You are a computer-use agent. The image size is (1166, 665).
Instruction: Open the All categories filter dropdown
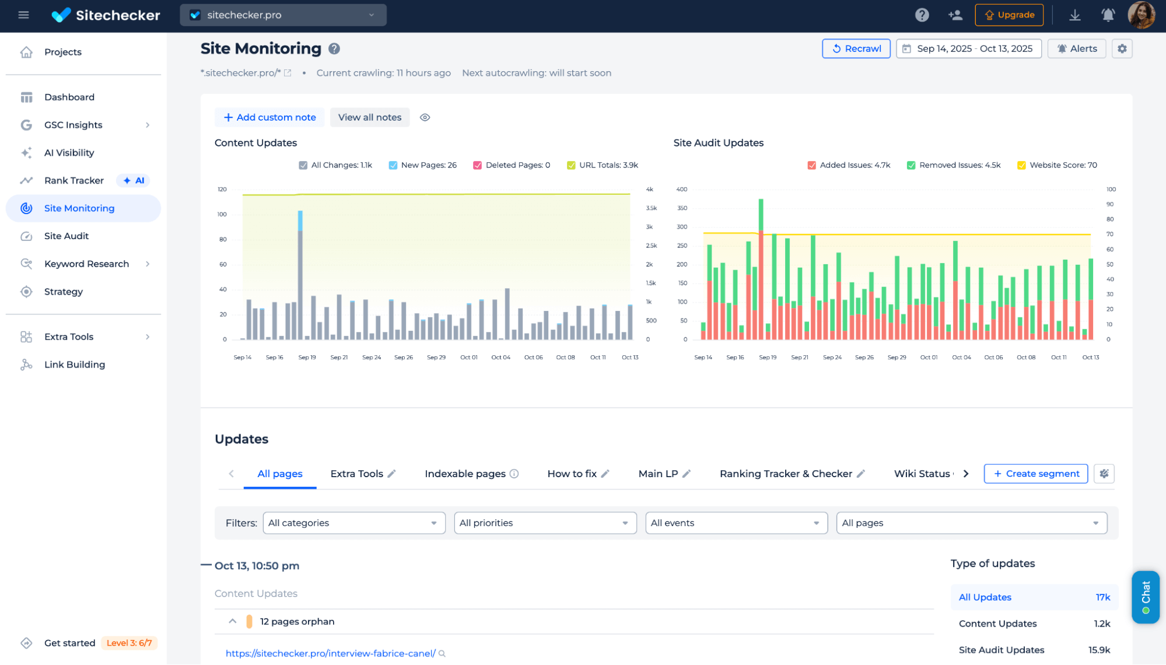353,523
